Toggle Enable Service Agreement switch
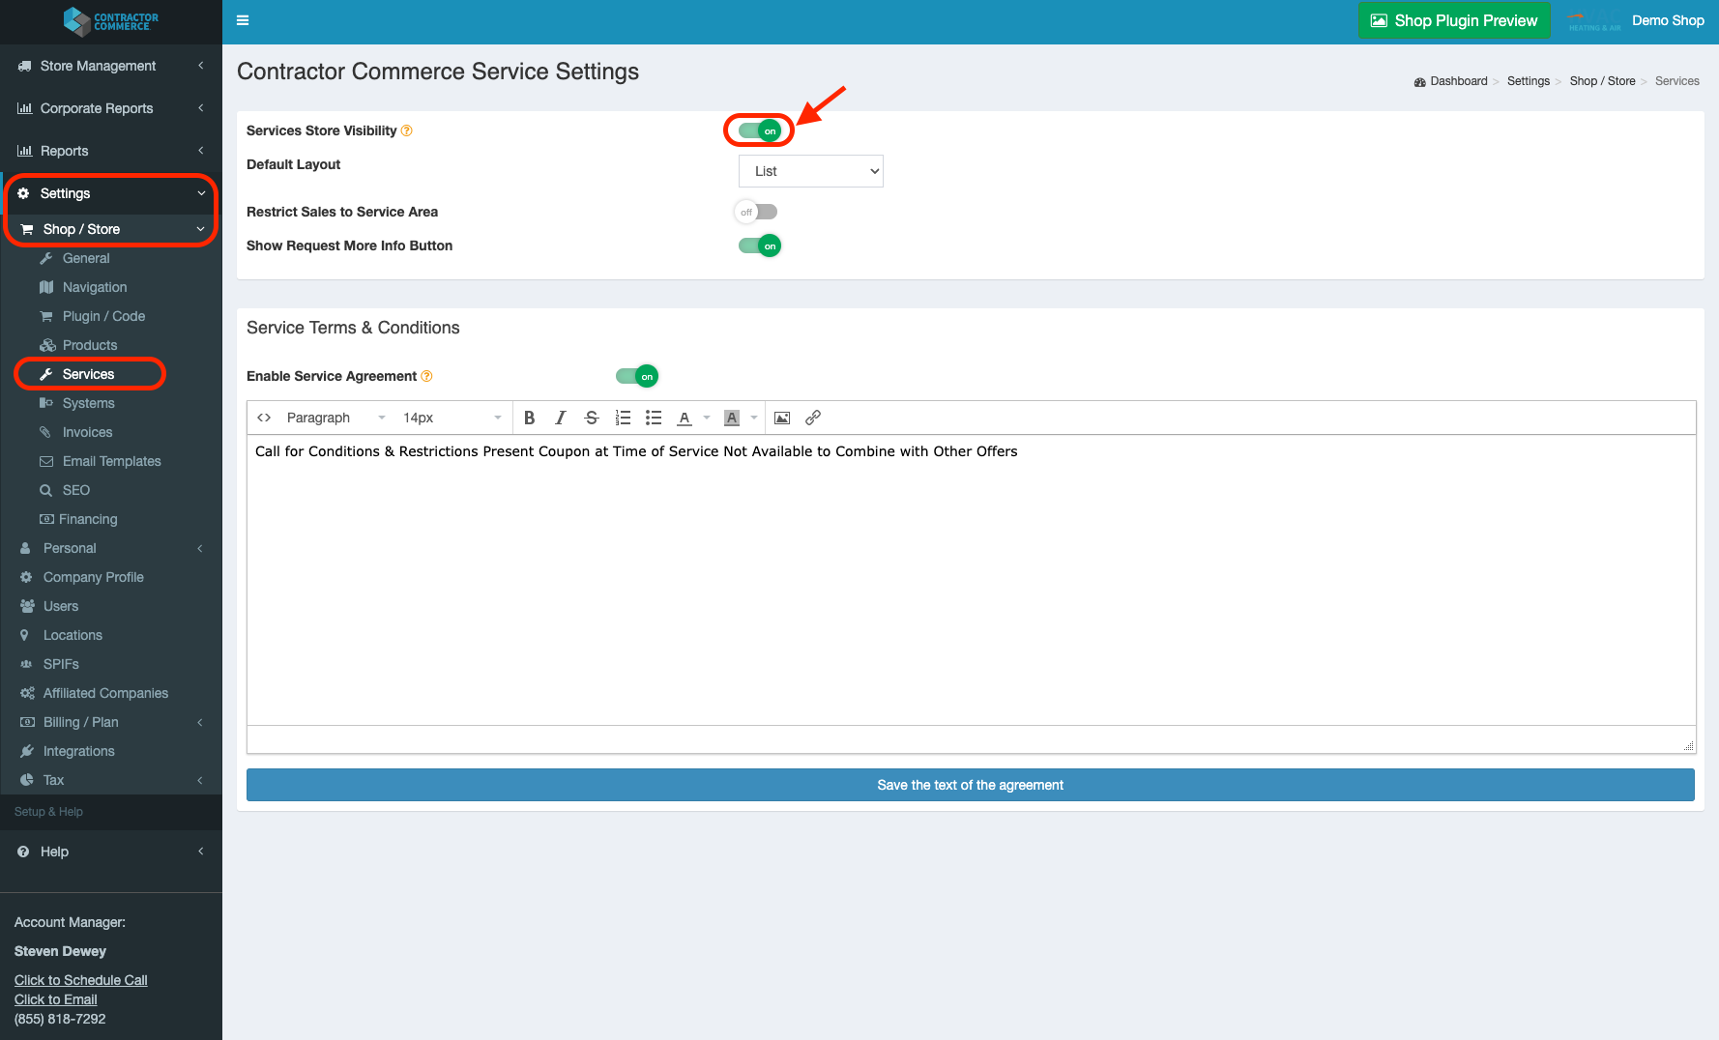The image size is (1719, 1040). (x=636, y=376)
